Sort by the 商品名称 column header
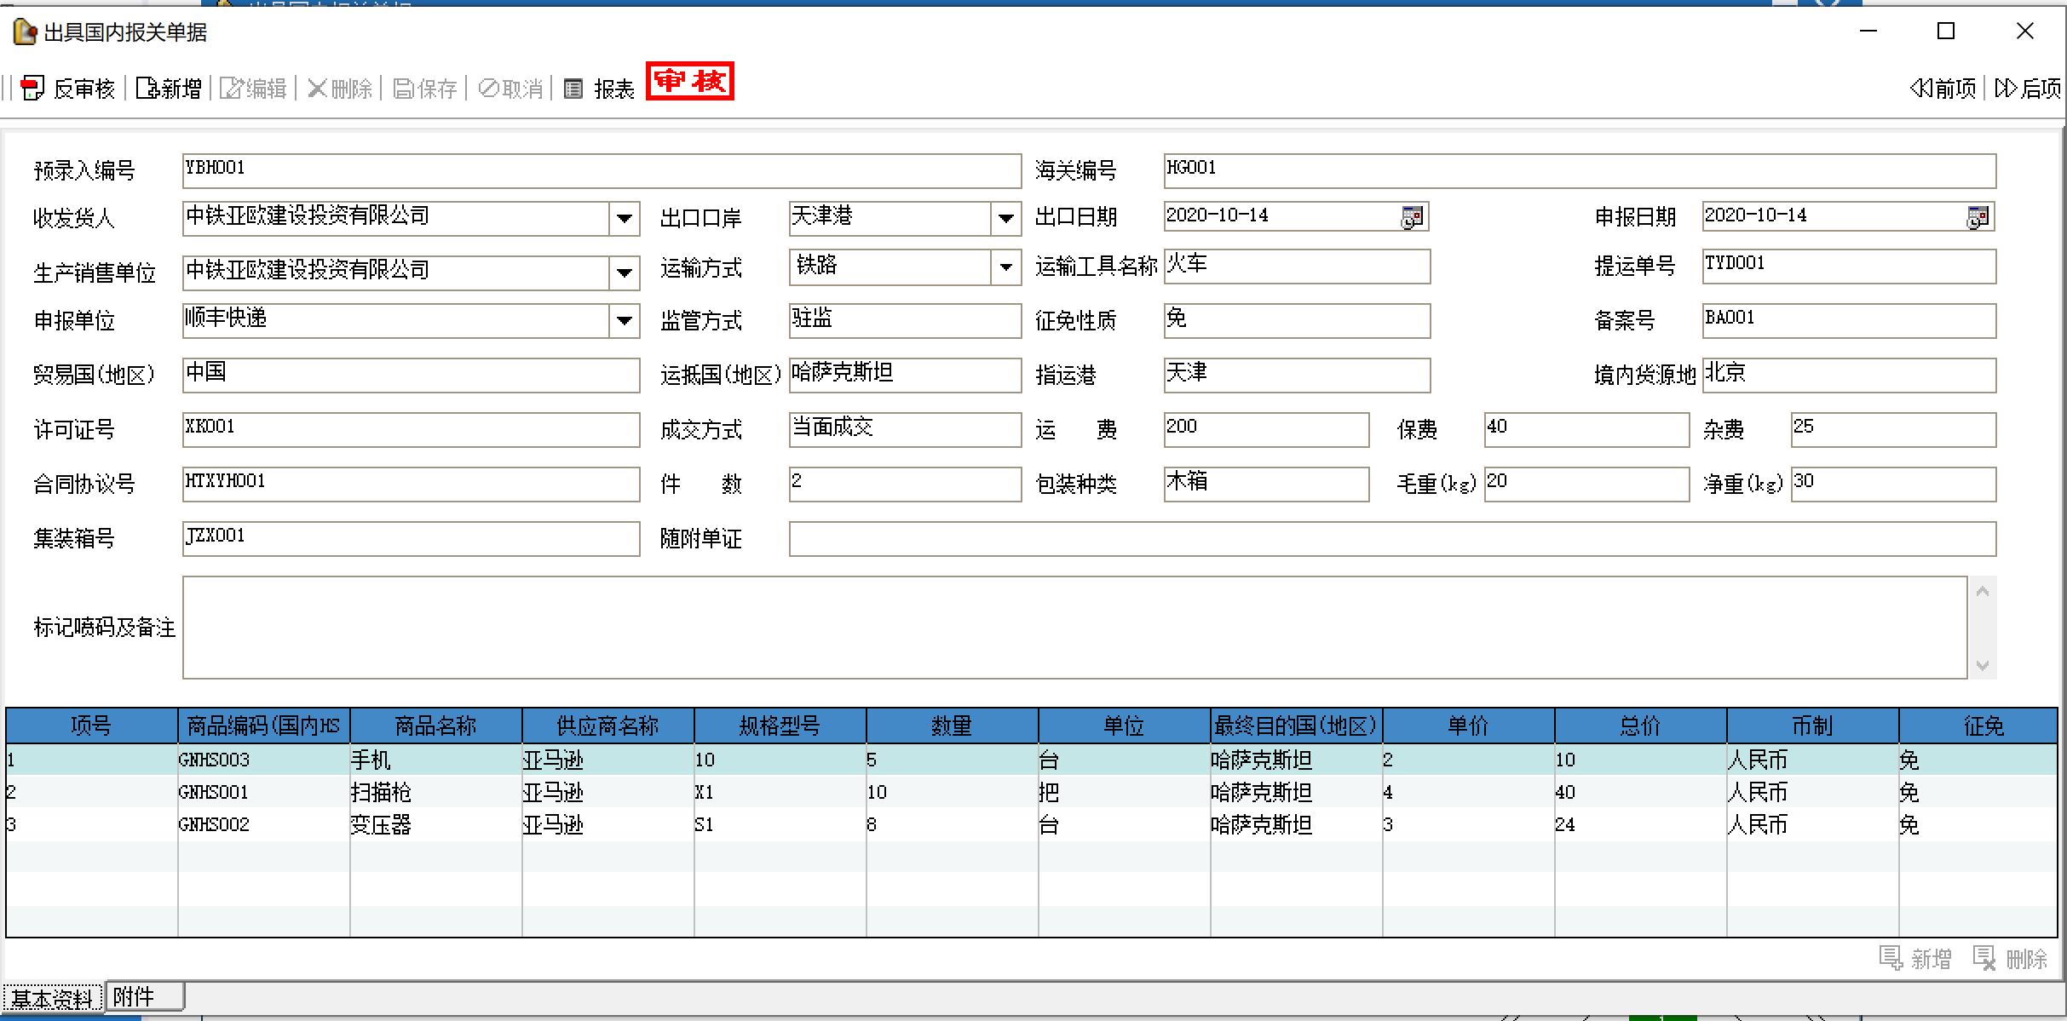Viewport: 2067px width, 1021px height. (x=435, y=726)
